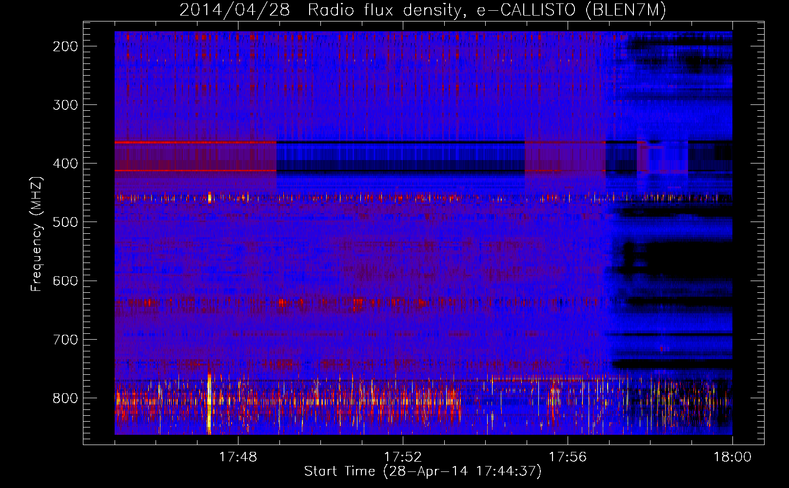The width and height of the screenshot is (789, 488).
Task: Click the 300 frequency tick label
Action: pos(65,105)
